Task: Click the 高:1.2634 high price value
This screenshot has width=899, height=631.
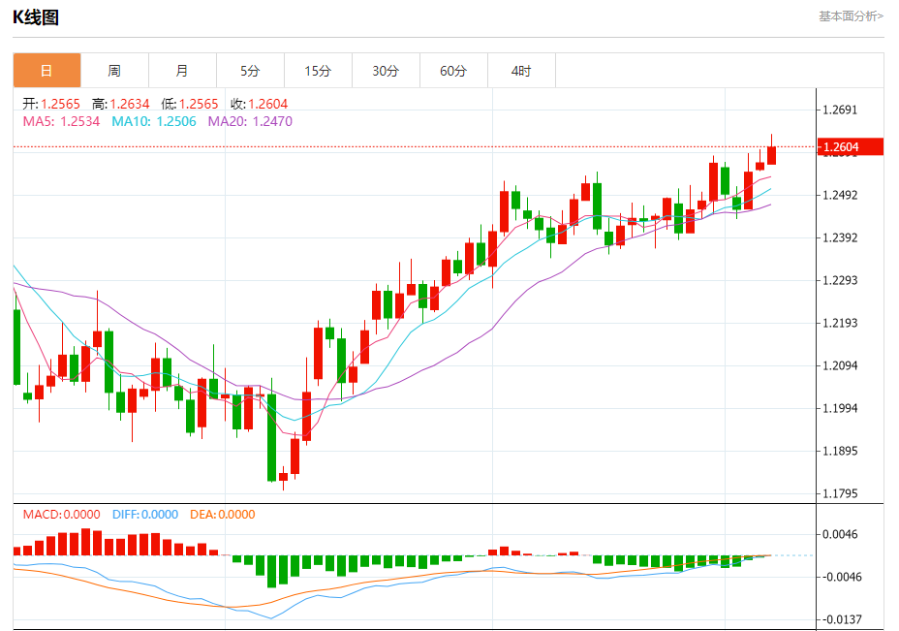Action: click(x=120, y=104)
